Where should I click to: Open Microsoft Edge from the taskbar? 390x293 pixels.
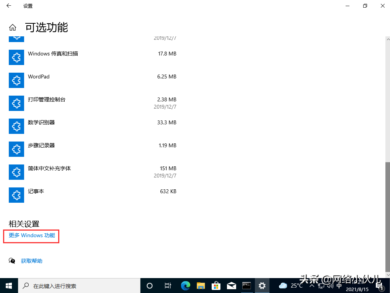[x=185, y=285]
